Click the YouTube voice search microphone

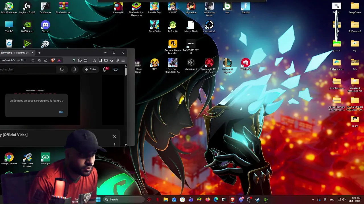tap(75, 69)
